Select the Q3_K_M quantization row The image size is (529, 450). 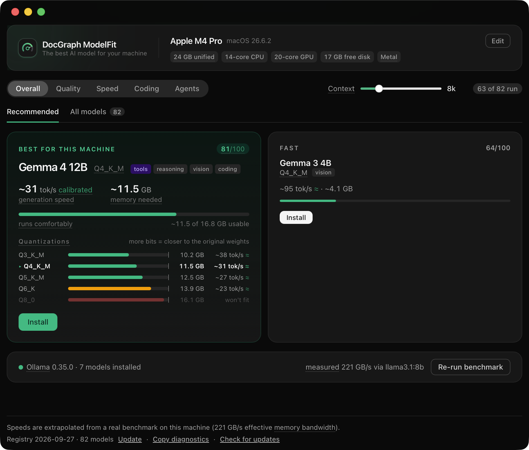(x=134, y=255)
